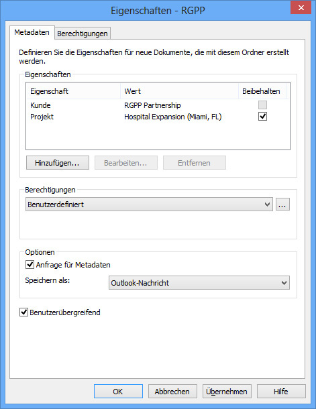Close the Eigenschaften - RGPP dialog
Viewport: 316px width, 409px height.
[x=301, y=7]
